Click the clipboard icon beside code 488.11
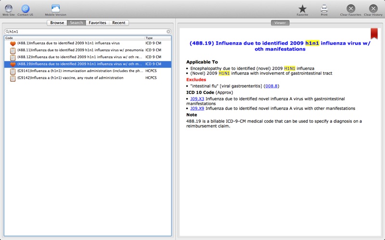Viewport: 385px width, 240px height. [x=13, y=50]
